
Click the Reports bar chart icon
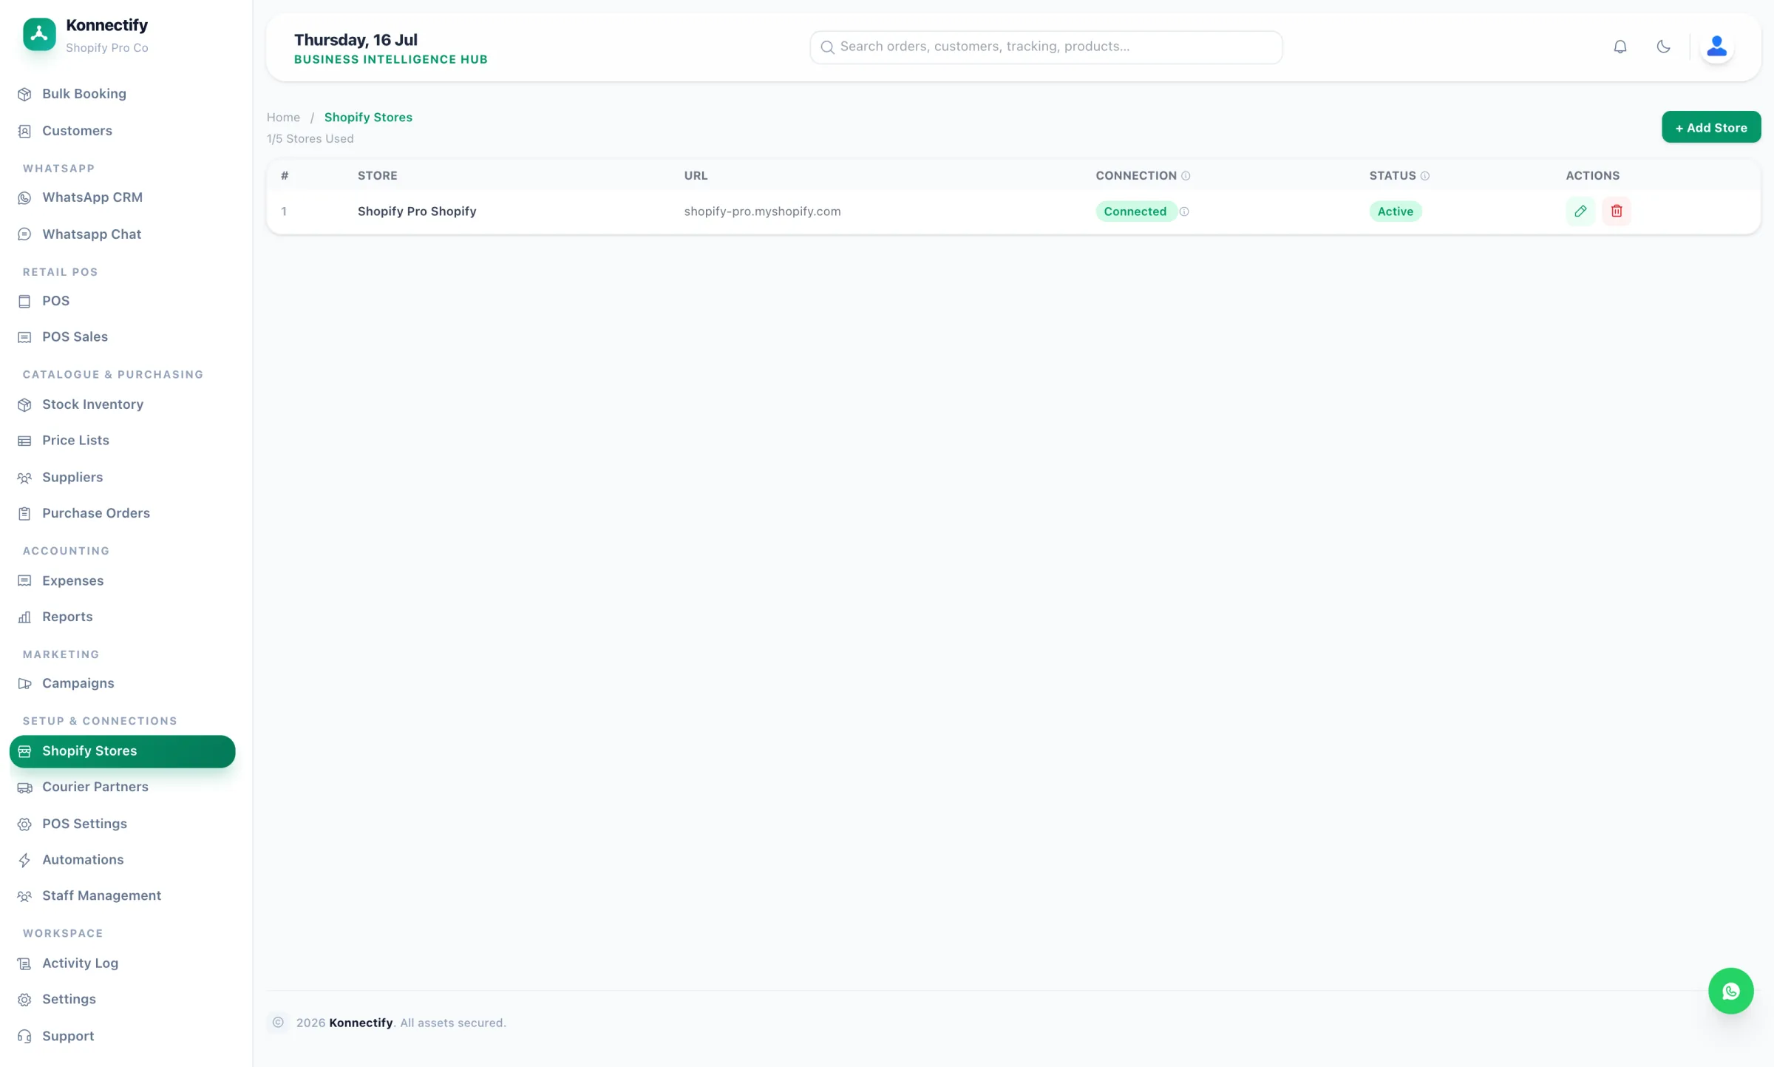point(24,617)
